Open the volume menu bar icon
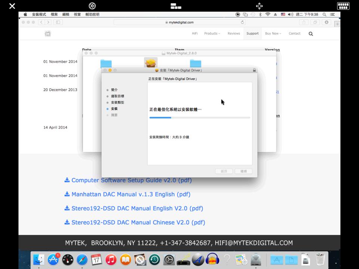359x269 pixels. click(291, 14)
